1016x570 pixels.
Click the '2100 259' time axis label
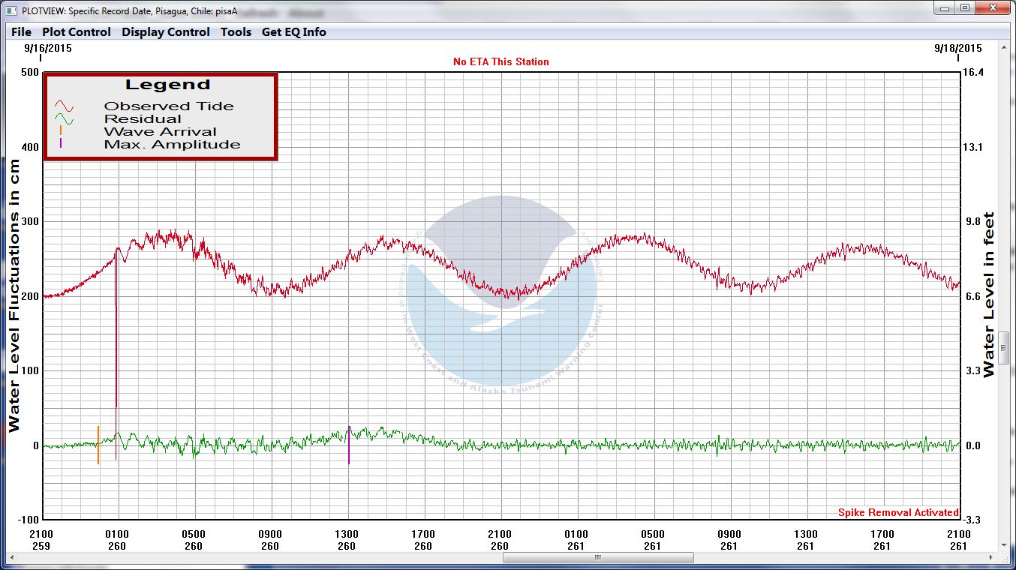pos(41,540)
